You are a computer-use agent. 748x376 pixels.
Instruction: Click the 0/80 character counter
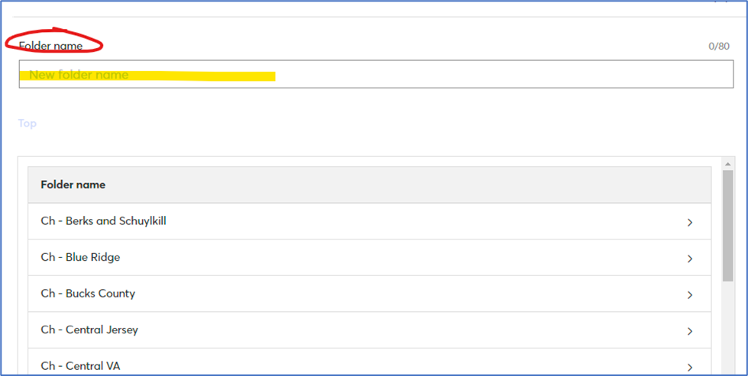point(718,47)
